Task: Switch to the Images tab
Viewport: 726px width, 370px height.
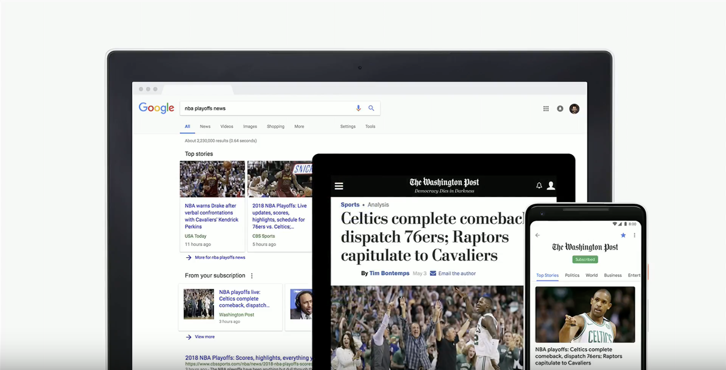Action: coord(250,126)
